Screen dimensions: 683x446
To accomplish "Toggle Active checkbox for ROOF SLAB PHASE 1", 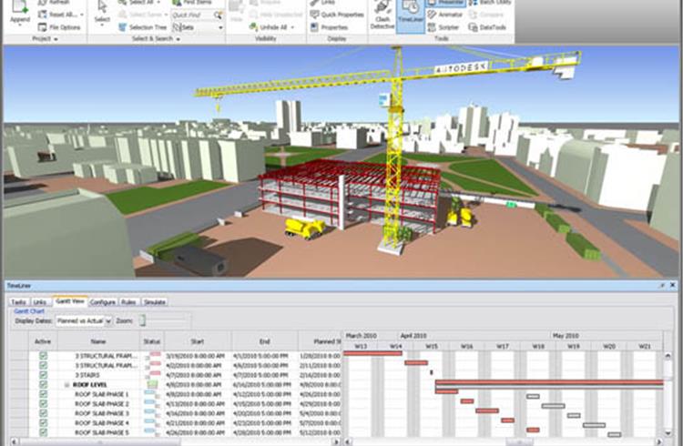I will click(43, 394).
